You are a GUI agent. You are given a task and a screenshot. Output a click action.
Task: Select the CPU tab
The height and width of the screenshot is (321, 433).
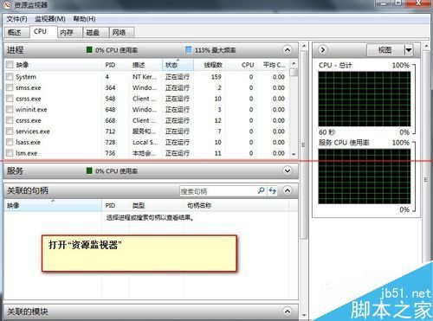[42, 31]
